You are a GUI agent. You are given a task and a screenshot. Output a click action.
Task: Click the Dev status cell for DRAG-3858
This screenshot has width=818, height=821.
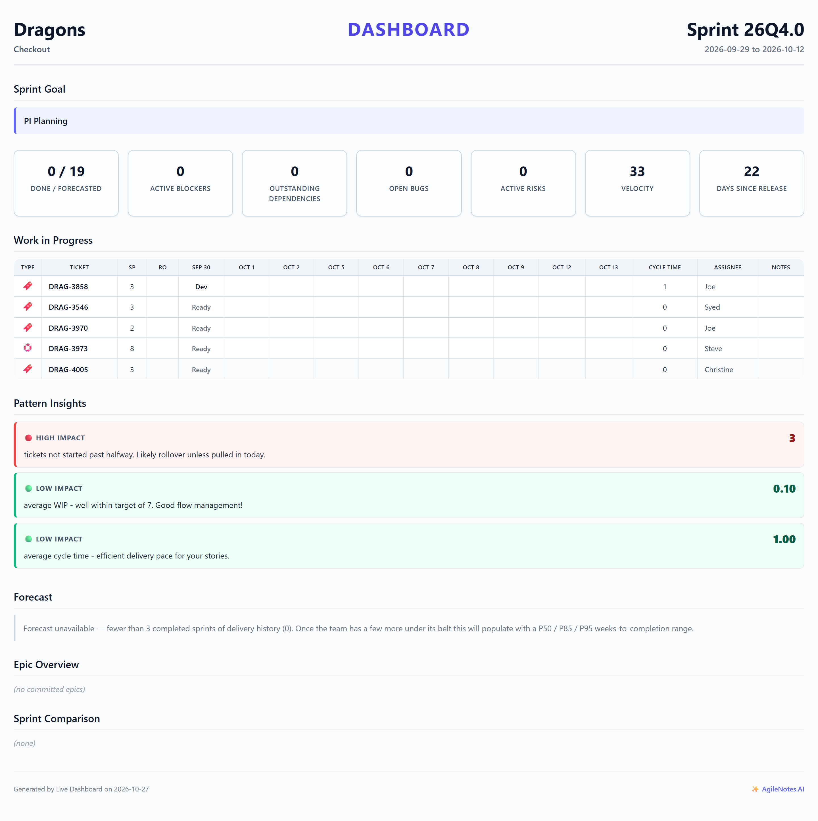click(201, 287)
